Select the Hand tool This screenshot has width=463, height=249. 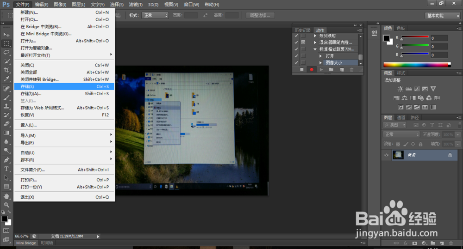(6, 196)
